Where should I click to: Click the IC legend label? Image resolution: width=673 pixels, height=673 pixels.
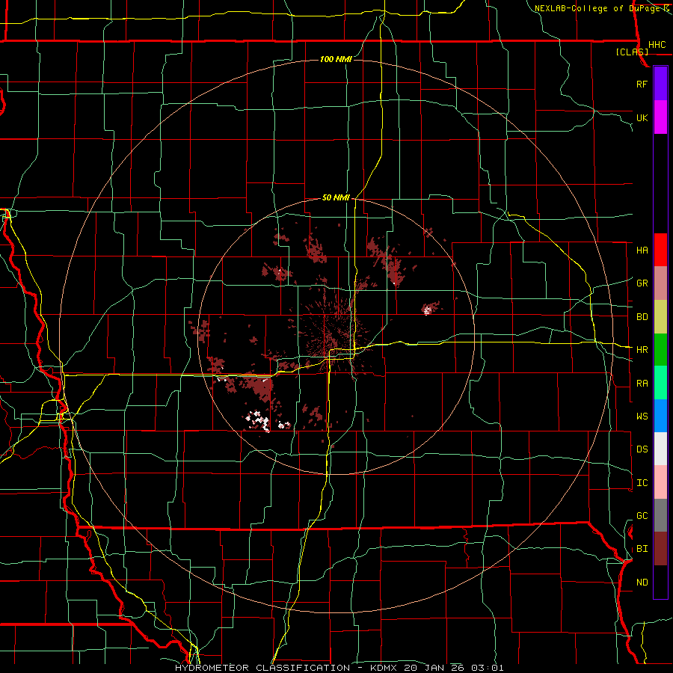coord(642,483)
